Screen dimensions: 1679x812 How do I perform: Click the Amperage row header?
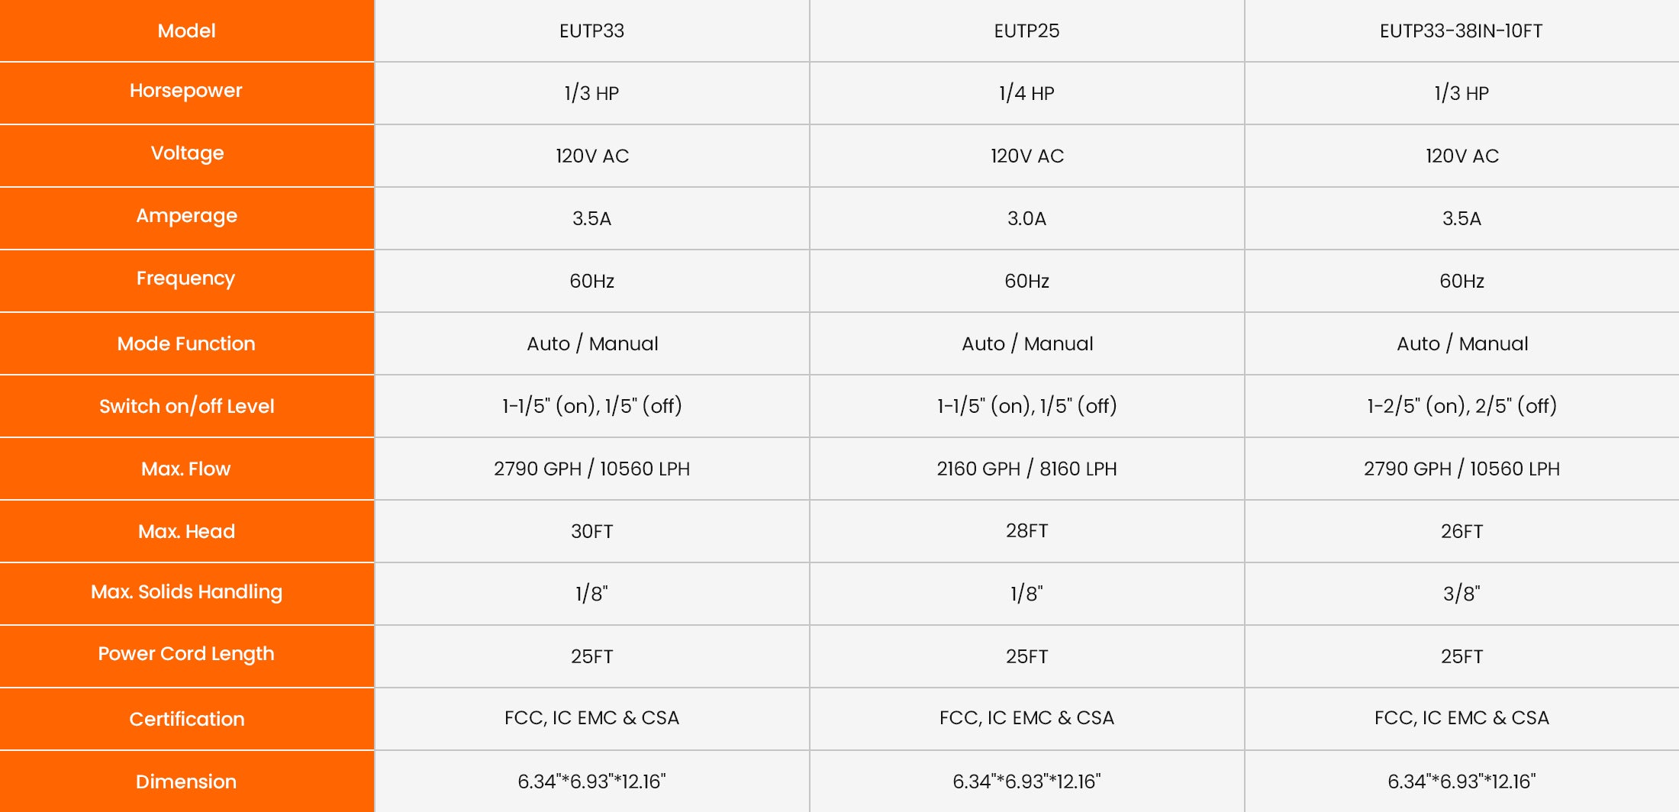(186, 216)
